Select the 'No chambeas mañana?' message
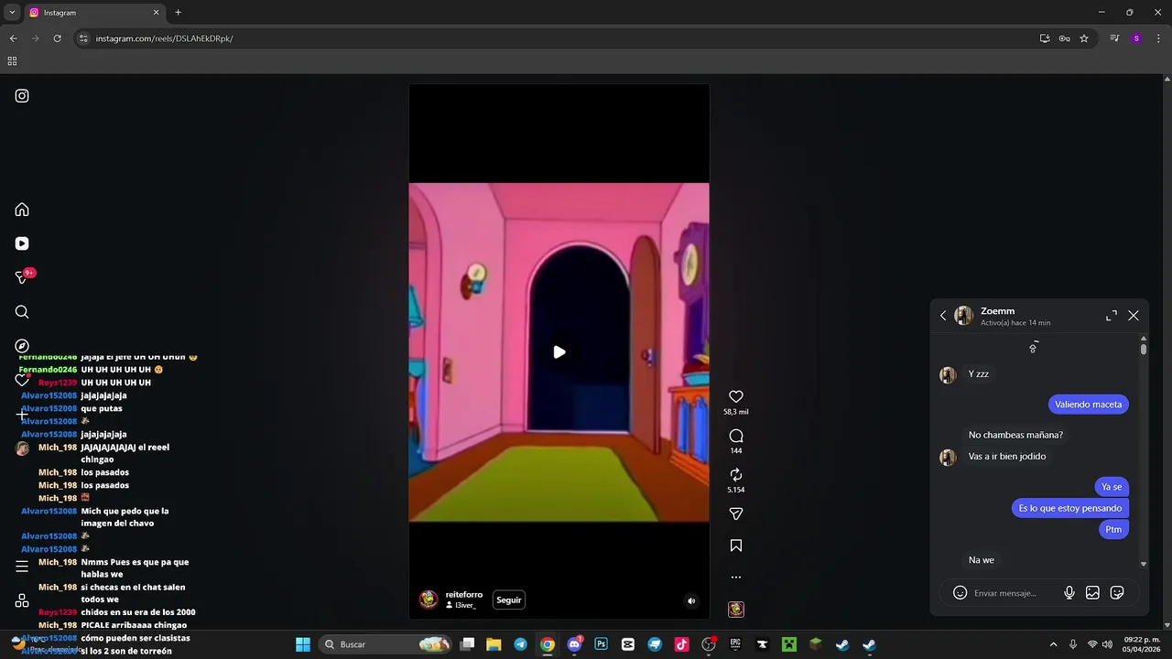 (1015, 435)
